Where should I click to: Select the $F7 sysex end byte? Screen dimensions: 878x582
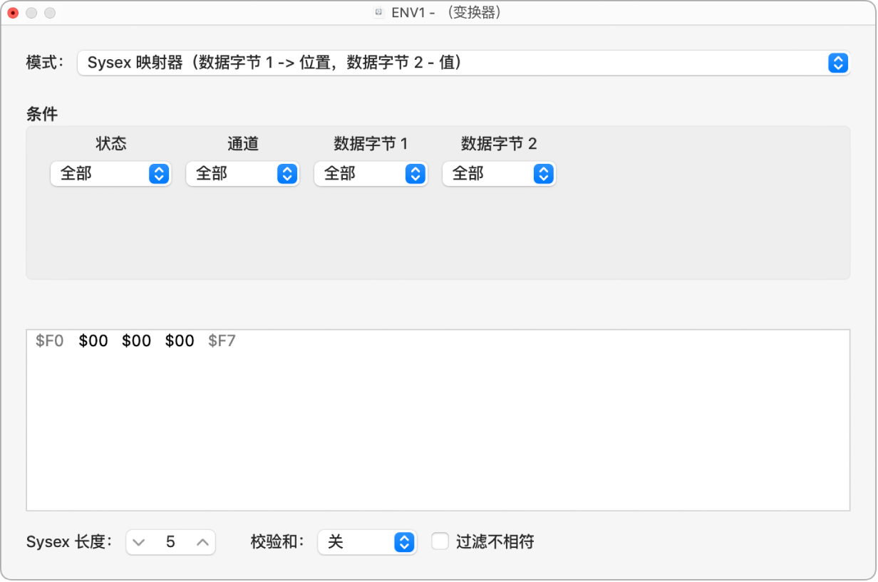click(223, 341)
